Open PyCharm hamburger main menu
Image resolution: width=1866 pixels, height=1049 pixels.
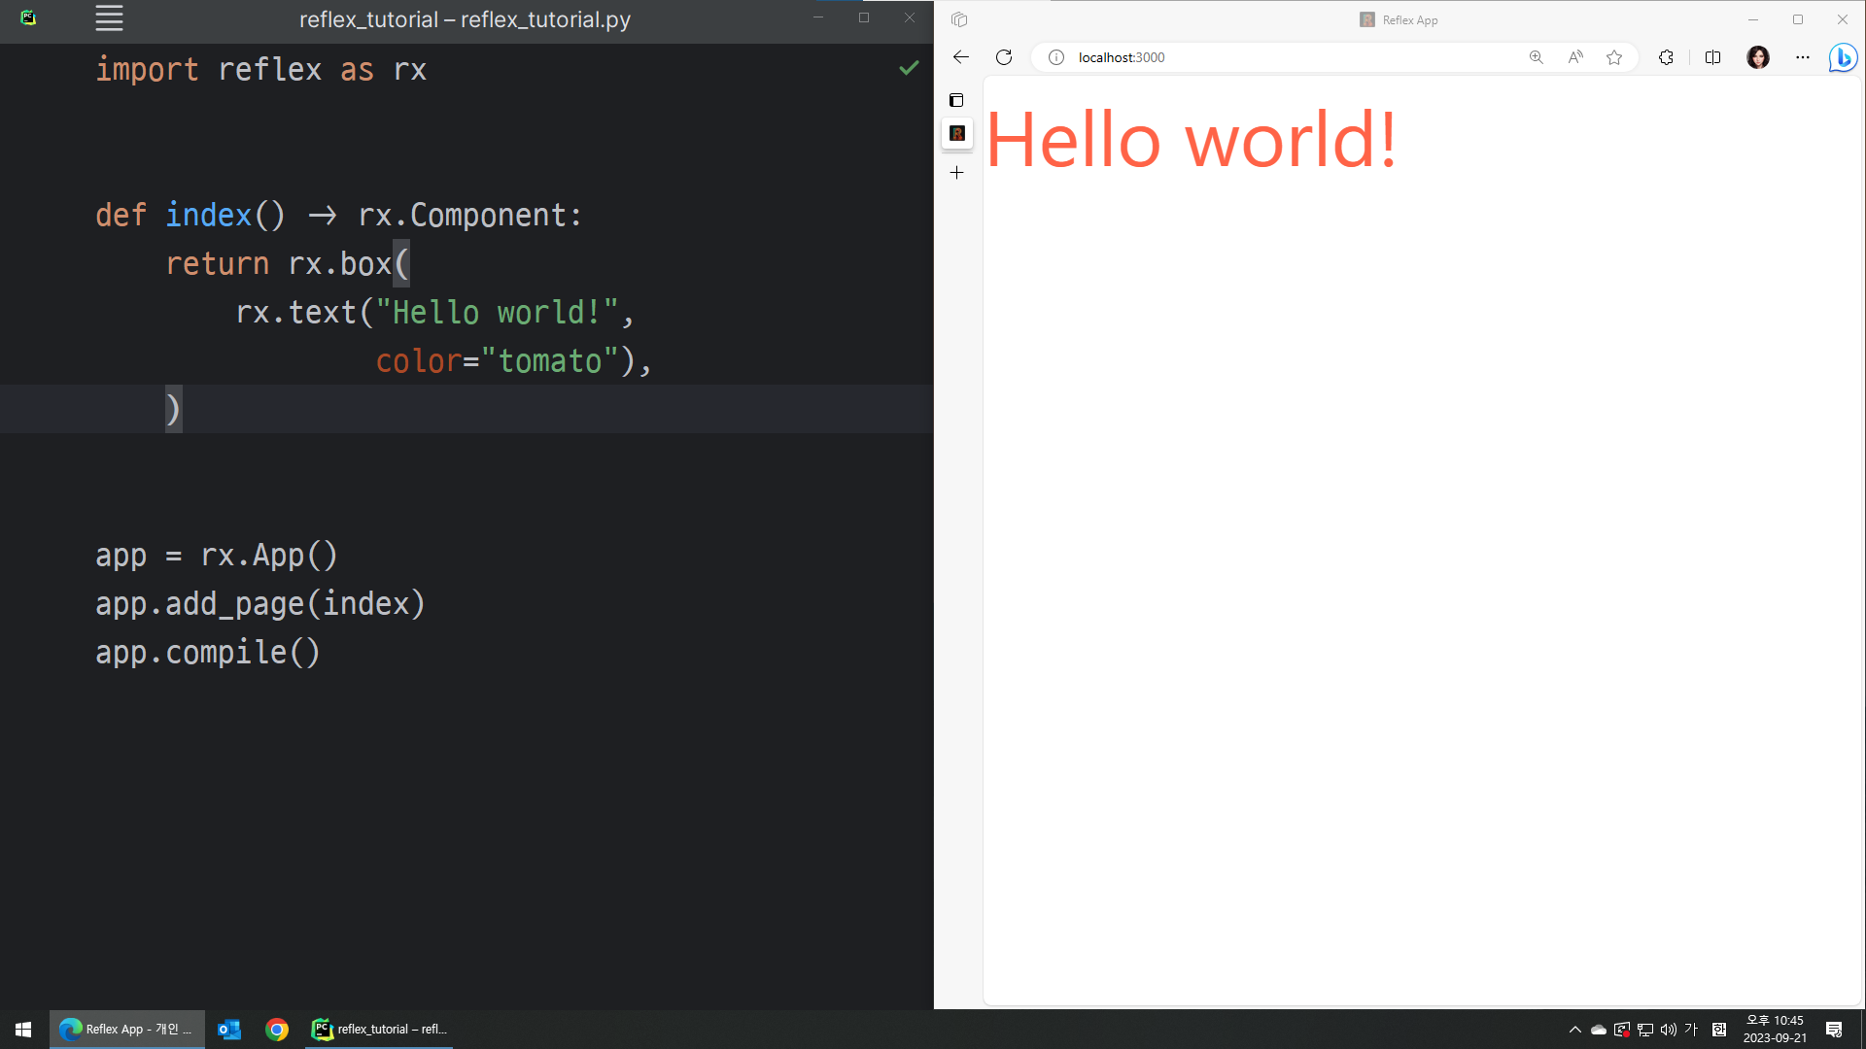[109, 18]
